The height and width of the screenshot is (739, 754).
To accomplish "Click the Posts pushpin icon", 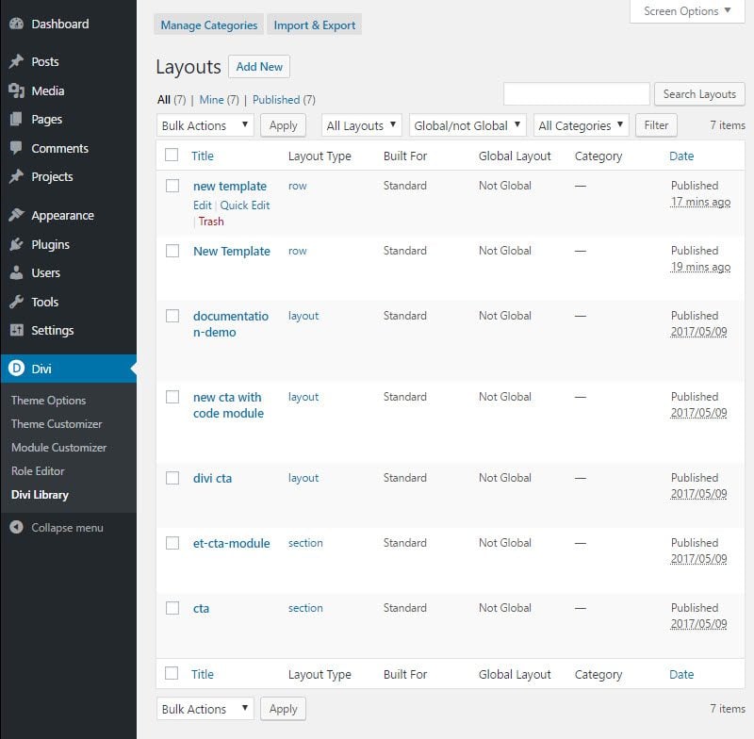I will click(16, 62).
